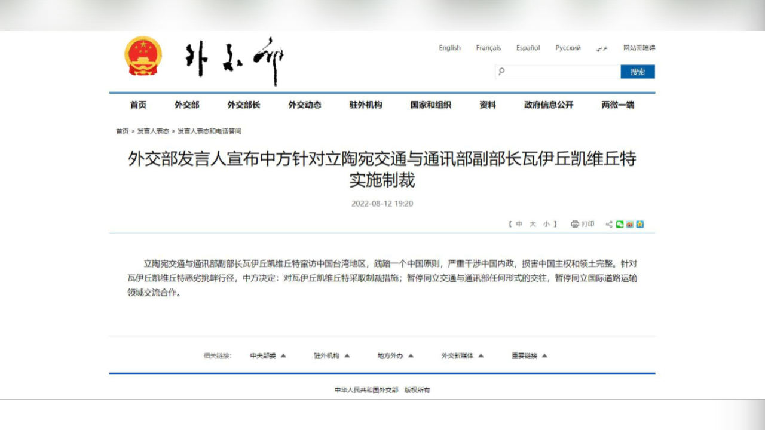Open the 外交动态 navigation menu
The image size is (765, 430).
305,105
